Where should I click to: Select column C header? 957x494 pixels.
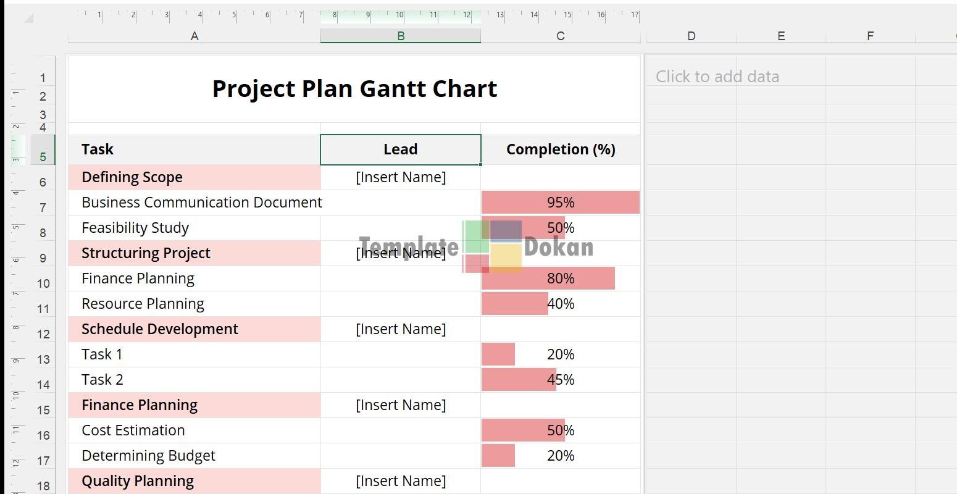(560, 36)
